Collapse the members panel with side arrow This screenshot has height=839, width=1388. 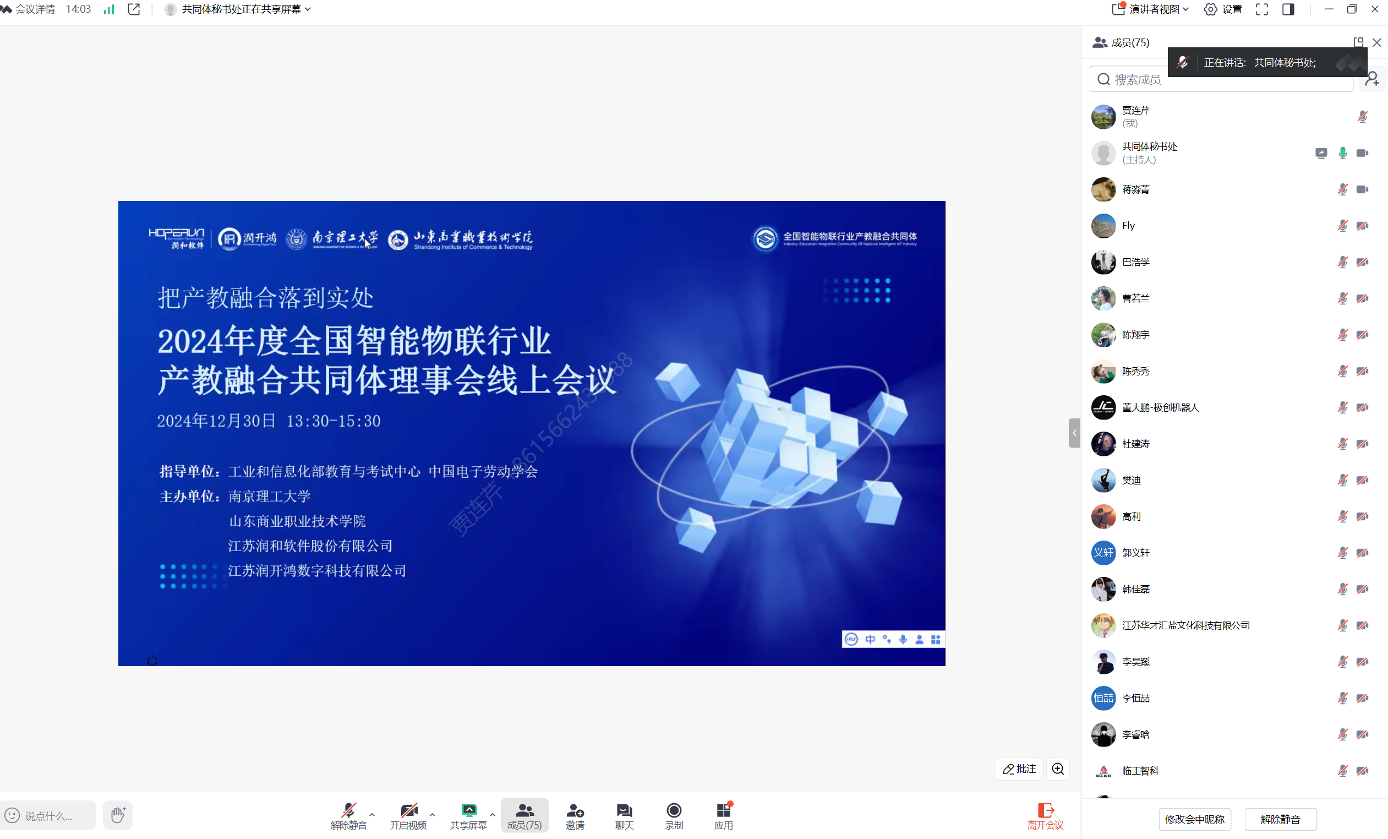[x=1074, y=433]
